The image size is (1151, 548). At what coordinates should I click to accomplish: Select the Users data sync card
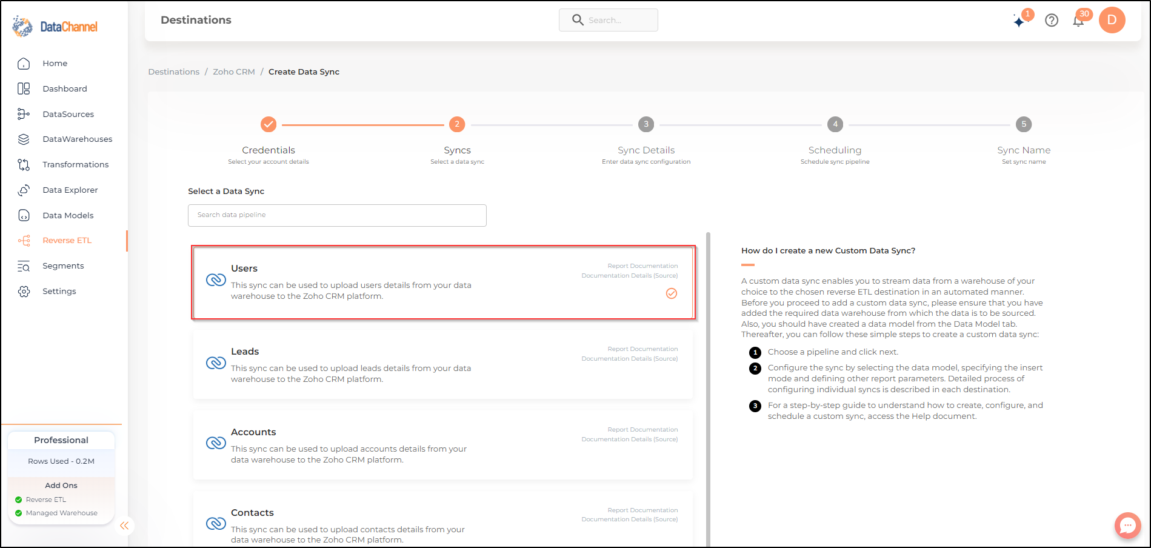click(x=443, y=282)
